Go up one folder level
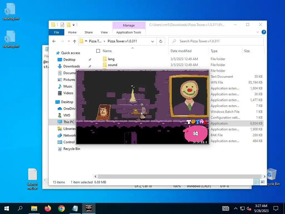Image resolution: width=285 pixels, height=214 pixels. click(75, 41)
